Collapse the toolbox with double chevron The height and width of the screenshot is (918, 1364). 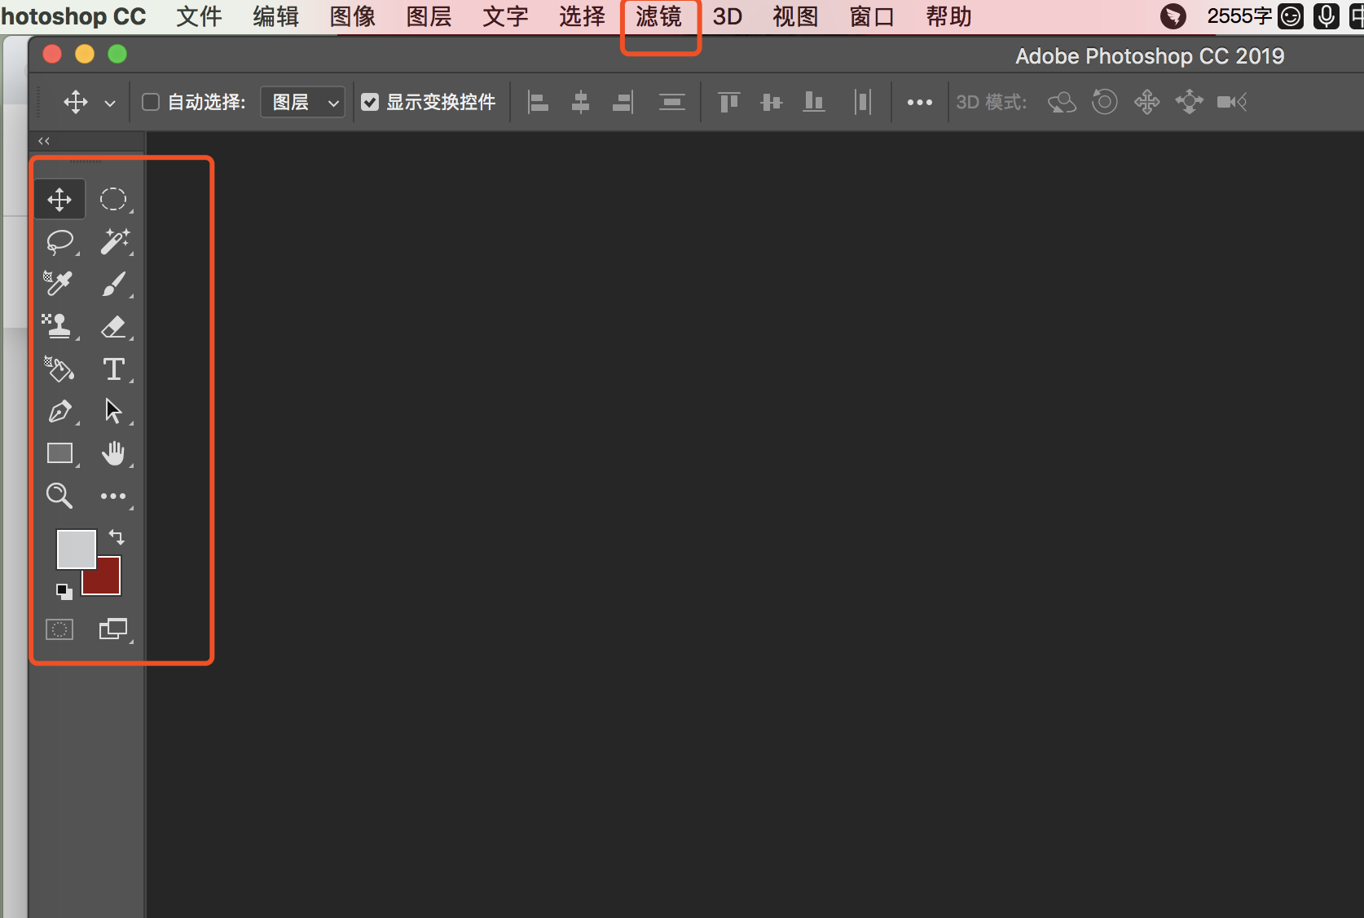point(44,141)
